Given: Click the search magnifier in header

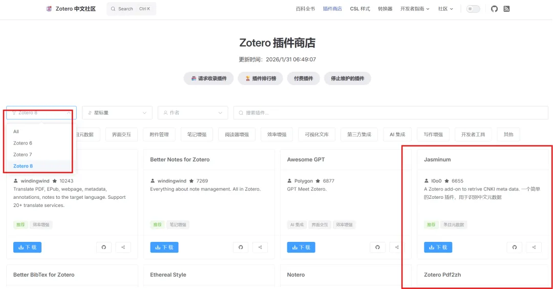Looking at the screenshot, I should [x=113, y=9].
